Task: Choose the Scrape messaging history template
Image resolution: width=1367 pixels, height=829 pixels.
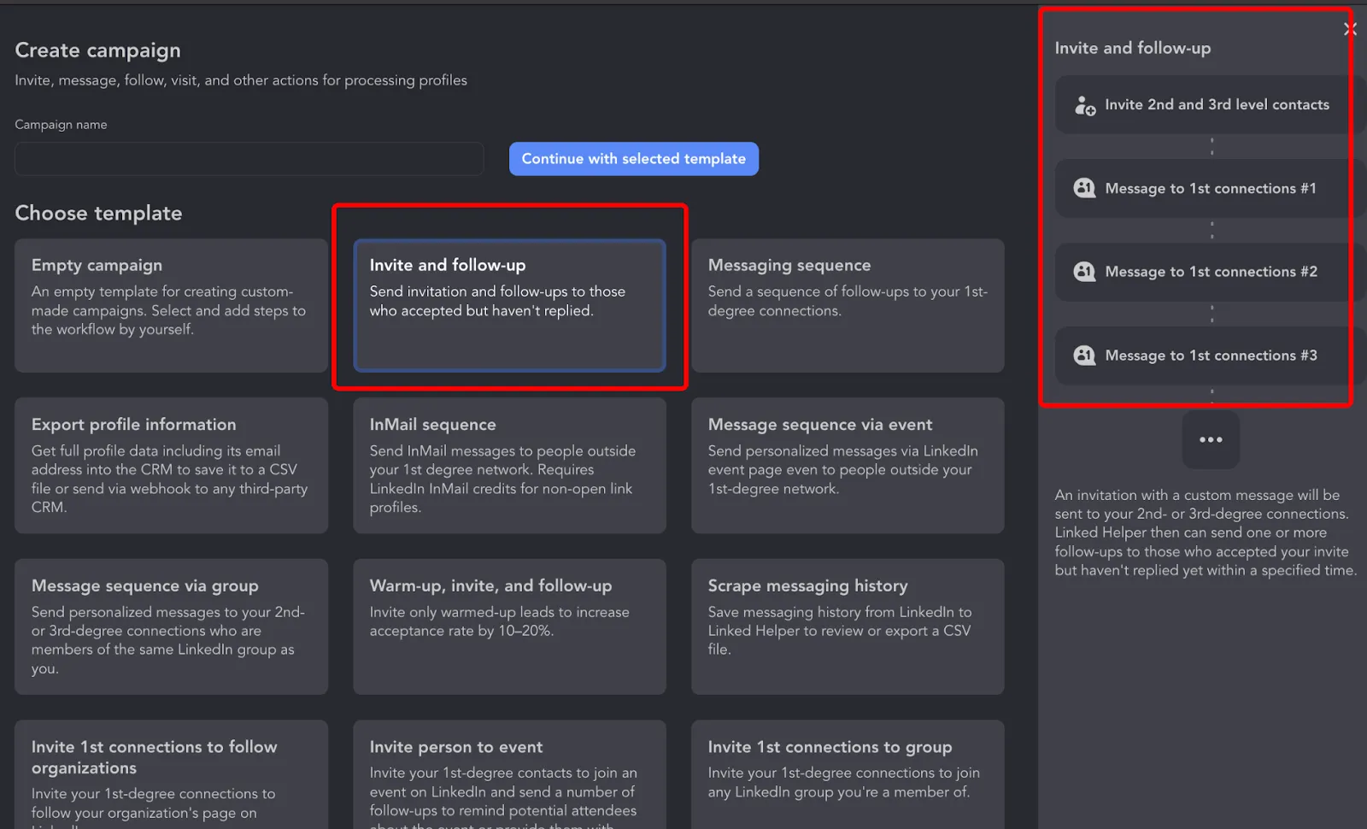Action: [848, 626]
